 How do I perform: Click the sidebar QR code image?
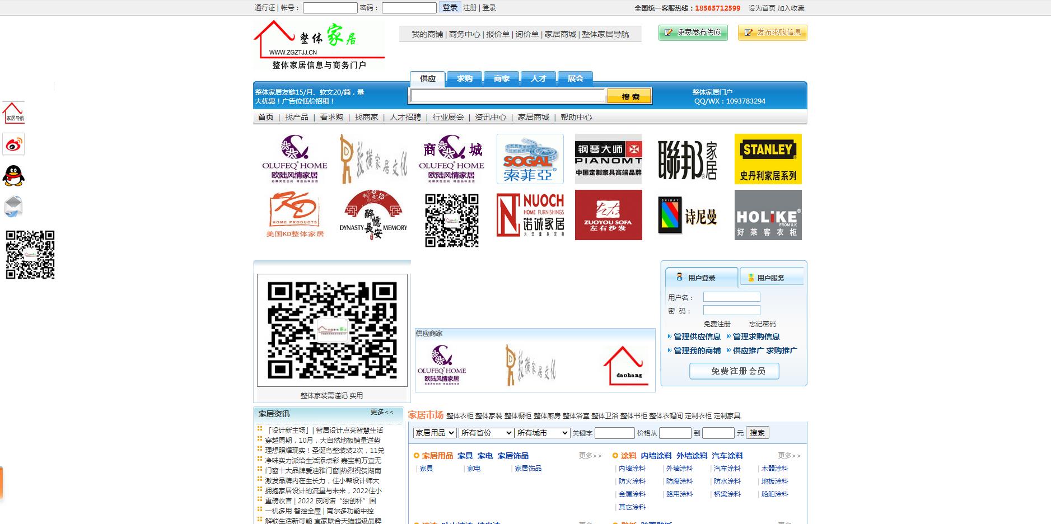tap(30, 255)
